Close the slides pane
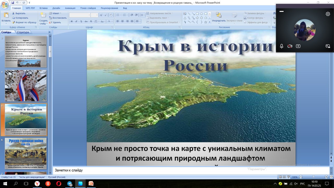The width and height of the screenshot is (334, 188). (x=50, y=32)
